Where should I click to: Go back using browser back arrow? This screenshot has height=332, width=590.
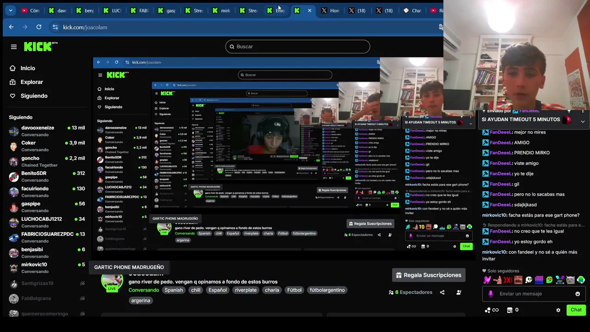tap(11, 27)
